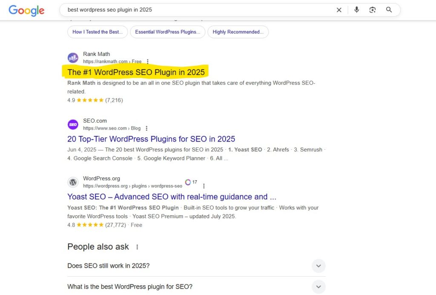Expand What is the best WordPress plugin question
Image resolution: width=436 pixels, height=295 pixels.
196,286
